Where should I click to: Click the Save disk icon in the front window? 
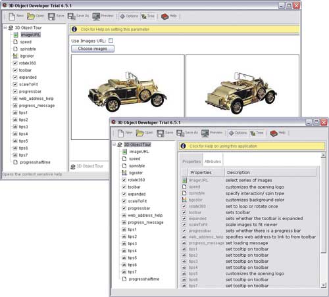tap(161, 133)
